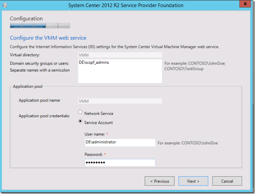Select the Service Account radio button

tap(81, 122)
